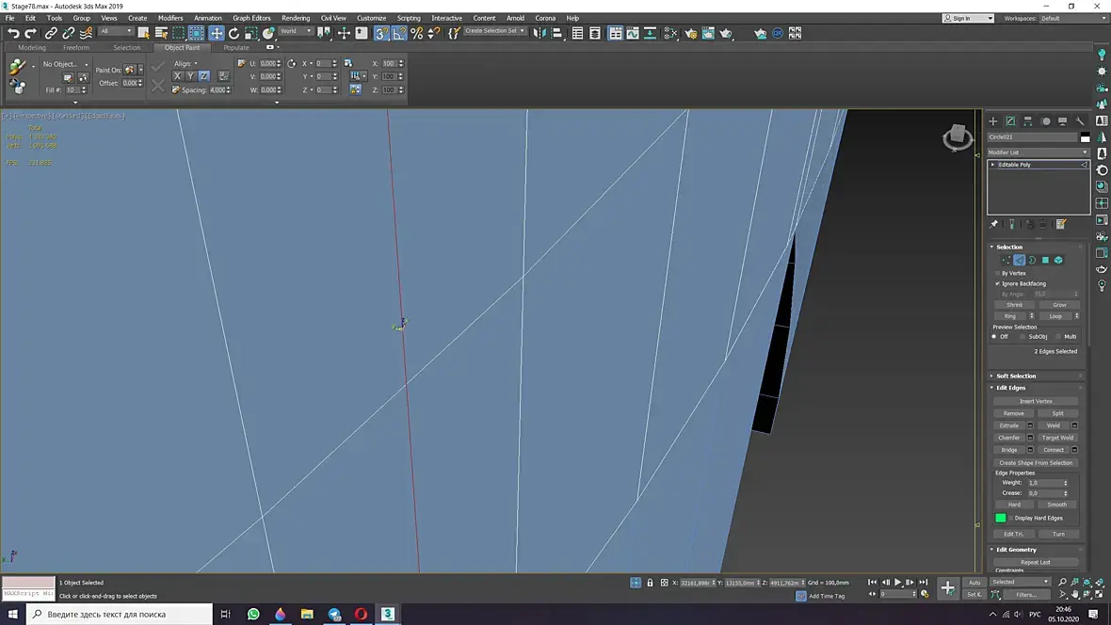
Task: Uncheck Ignore Backfacing option
Action: (x=998, y=283)
